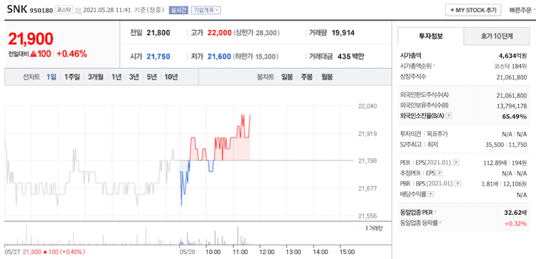Screen dimensions: 536x259
Task: Click the current price 21,900
Action: pyautogui.click(x=31, y=39)
